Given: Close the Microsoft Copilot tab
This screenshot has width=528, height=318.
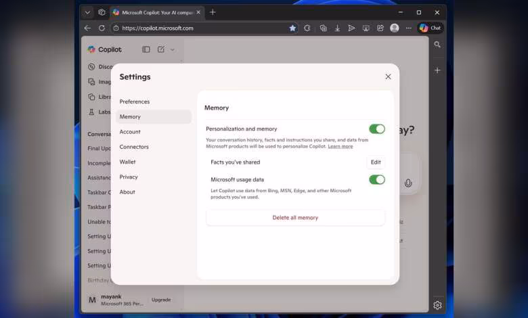Looking at the screenshot, I should click(198, 12).
